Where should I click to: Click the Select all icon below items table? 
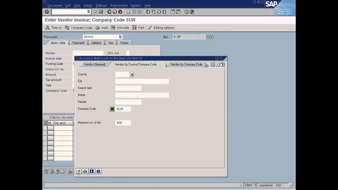(52, 172)
